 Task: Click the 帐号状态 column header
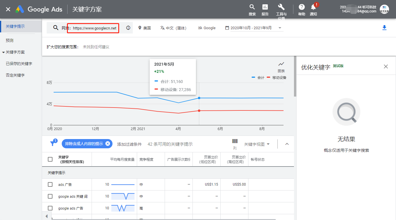point(258,159)
